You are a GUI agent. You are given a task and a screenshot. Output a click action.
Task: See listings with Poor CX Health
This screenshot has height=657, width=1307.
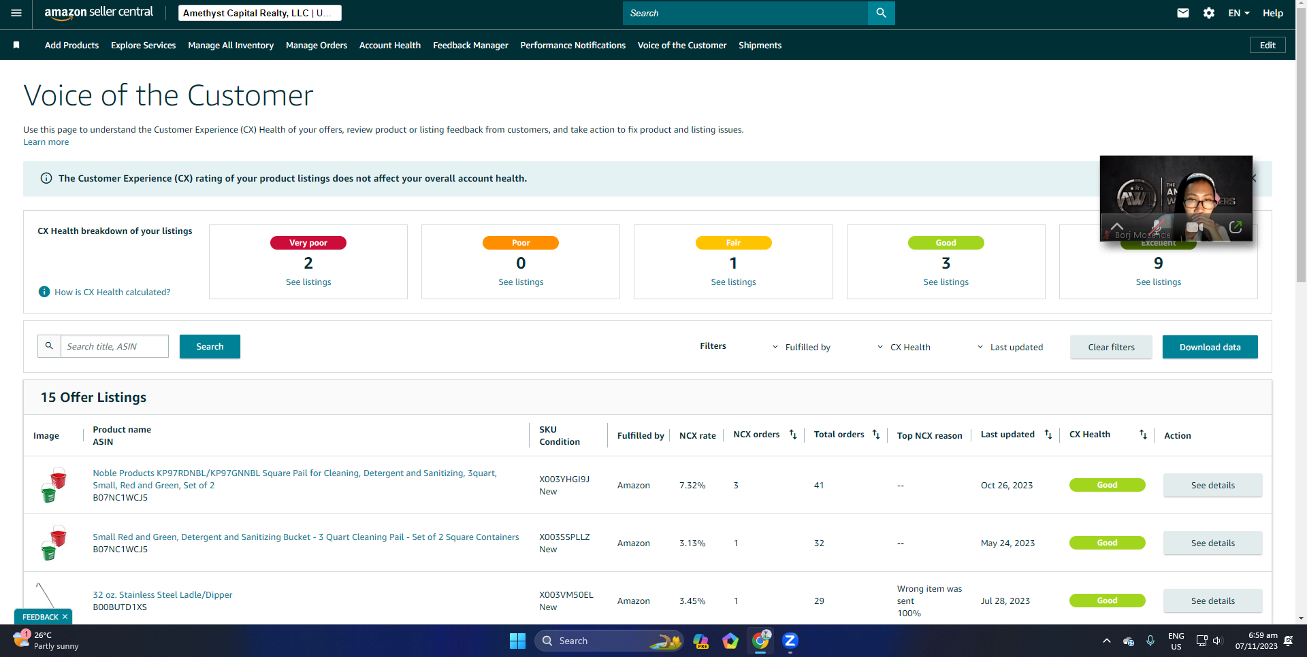521,282
